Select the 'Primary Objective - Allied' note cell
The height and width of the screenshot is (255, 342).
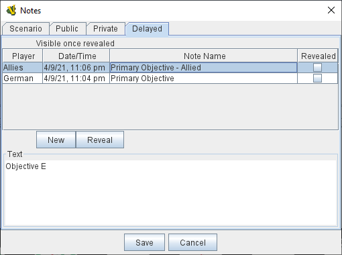coord(203,68)
